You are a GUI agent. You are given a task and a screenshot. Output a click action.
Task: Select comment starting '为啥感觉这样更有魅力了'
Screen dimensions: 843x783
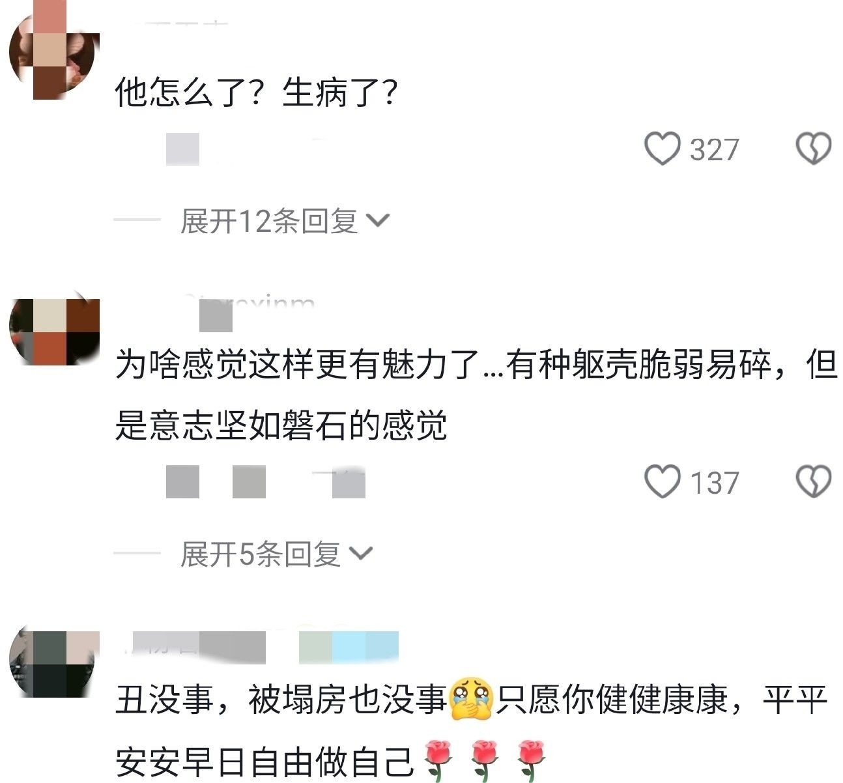click(476, 395)
